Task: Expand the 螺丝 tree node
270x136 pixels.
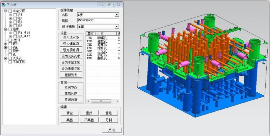Action: (5, 44)
